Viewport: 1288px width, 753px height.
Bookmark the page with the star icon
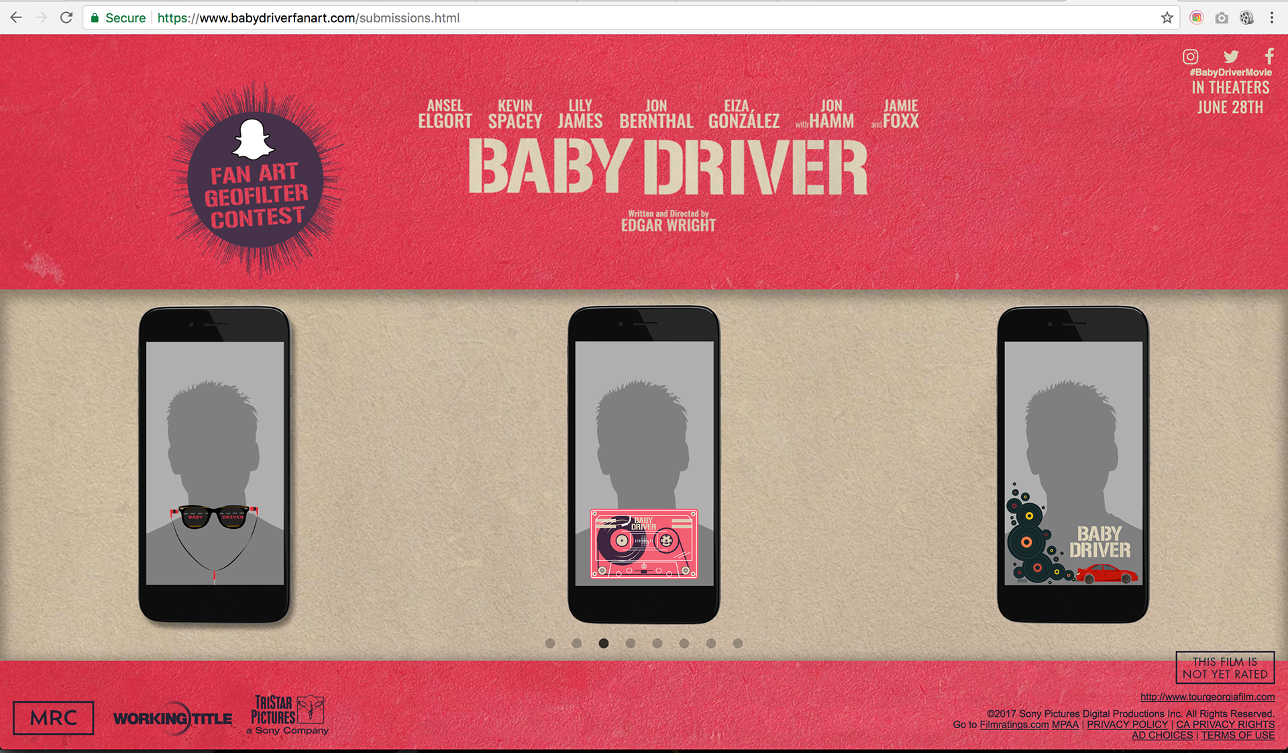[1167, 18]
